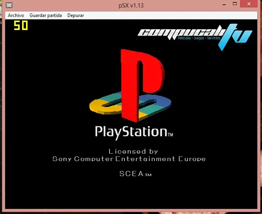Open the Depurar menu
This screenshot has height=214, width=262.
(76, 15)
